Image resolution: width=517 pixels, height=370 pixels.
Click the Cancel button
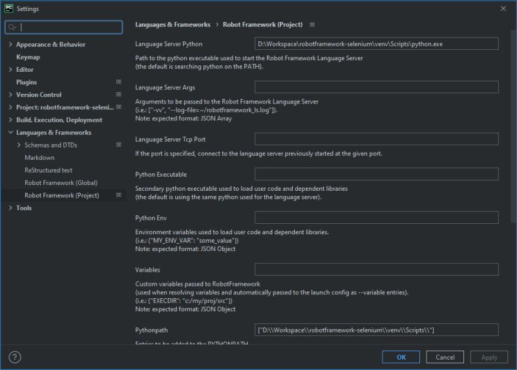point(445,357)
